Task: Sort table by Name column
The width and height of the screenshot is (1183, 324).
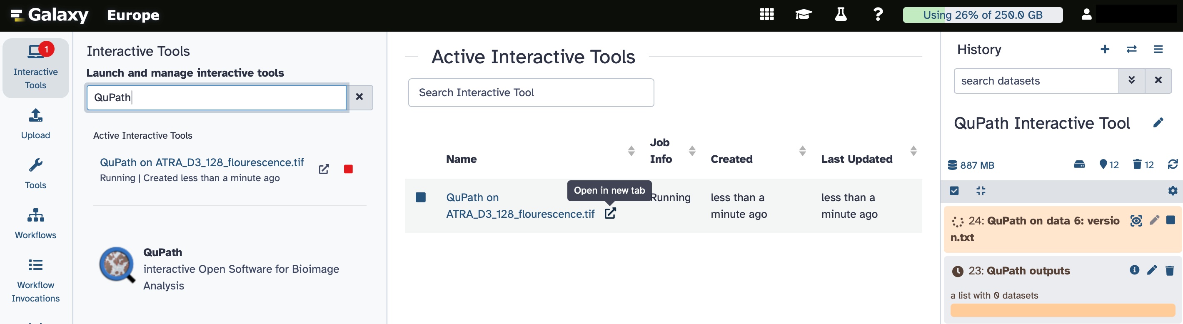Action: click(x=631, y=150)
